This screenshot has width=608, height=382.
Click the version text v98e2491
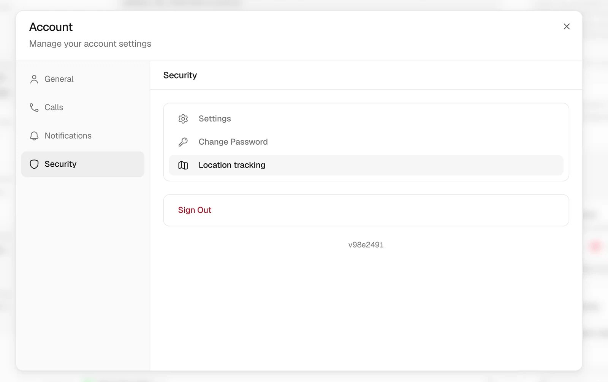pyautogui.click(x=366, y=245)
